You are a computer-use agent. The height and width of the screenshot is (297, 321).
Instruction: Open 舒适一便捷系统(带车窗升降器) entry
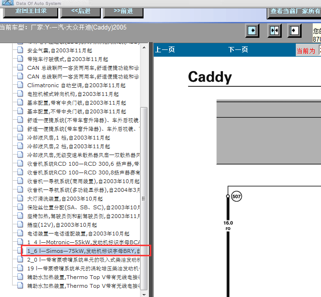83,129
